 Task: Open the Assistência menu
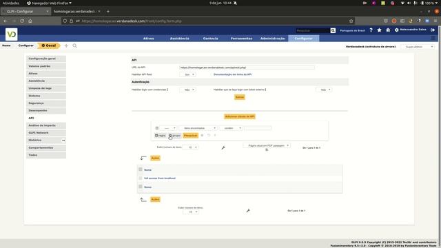[x=179, y=39]
